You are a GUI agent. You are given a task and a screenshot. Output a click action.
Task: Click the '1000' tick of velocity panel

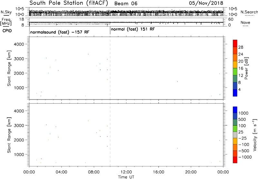pyautogui.click(x=19, y=154)
